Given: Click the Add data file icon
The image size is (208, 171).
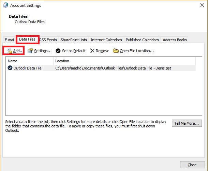Looking at the screenshot, I should [9, 51].
